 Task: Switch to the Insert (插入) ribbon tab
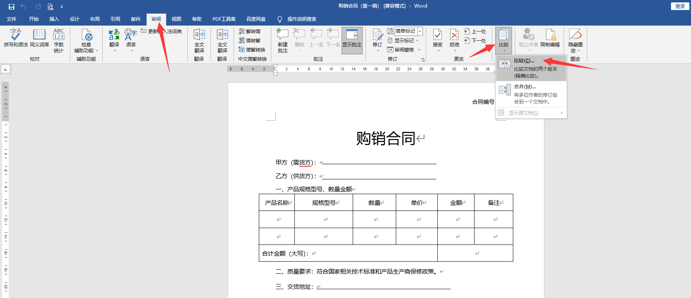(x=54, y=19)
